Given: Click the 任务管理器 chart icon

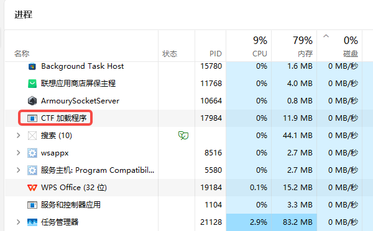Looking at the screenshot, I should tap(32, 222).
